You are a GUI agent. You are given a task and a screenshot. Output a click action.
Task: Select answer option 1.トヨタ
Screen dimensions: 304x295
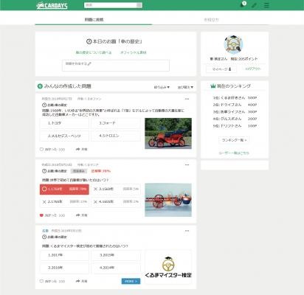point(64,123)
